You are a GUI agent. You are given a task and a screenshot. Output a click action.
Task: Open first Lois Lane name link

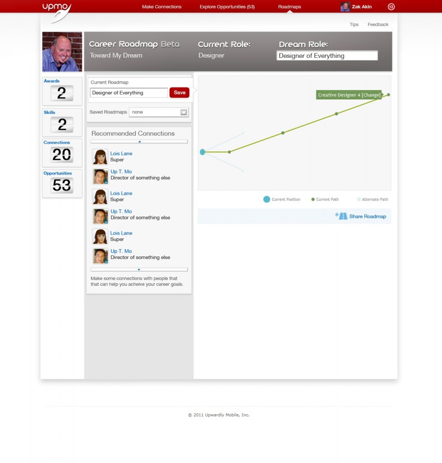pos(121,154)
